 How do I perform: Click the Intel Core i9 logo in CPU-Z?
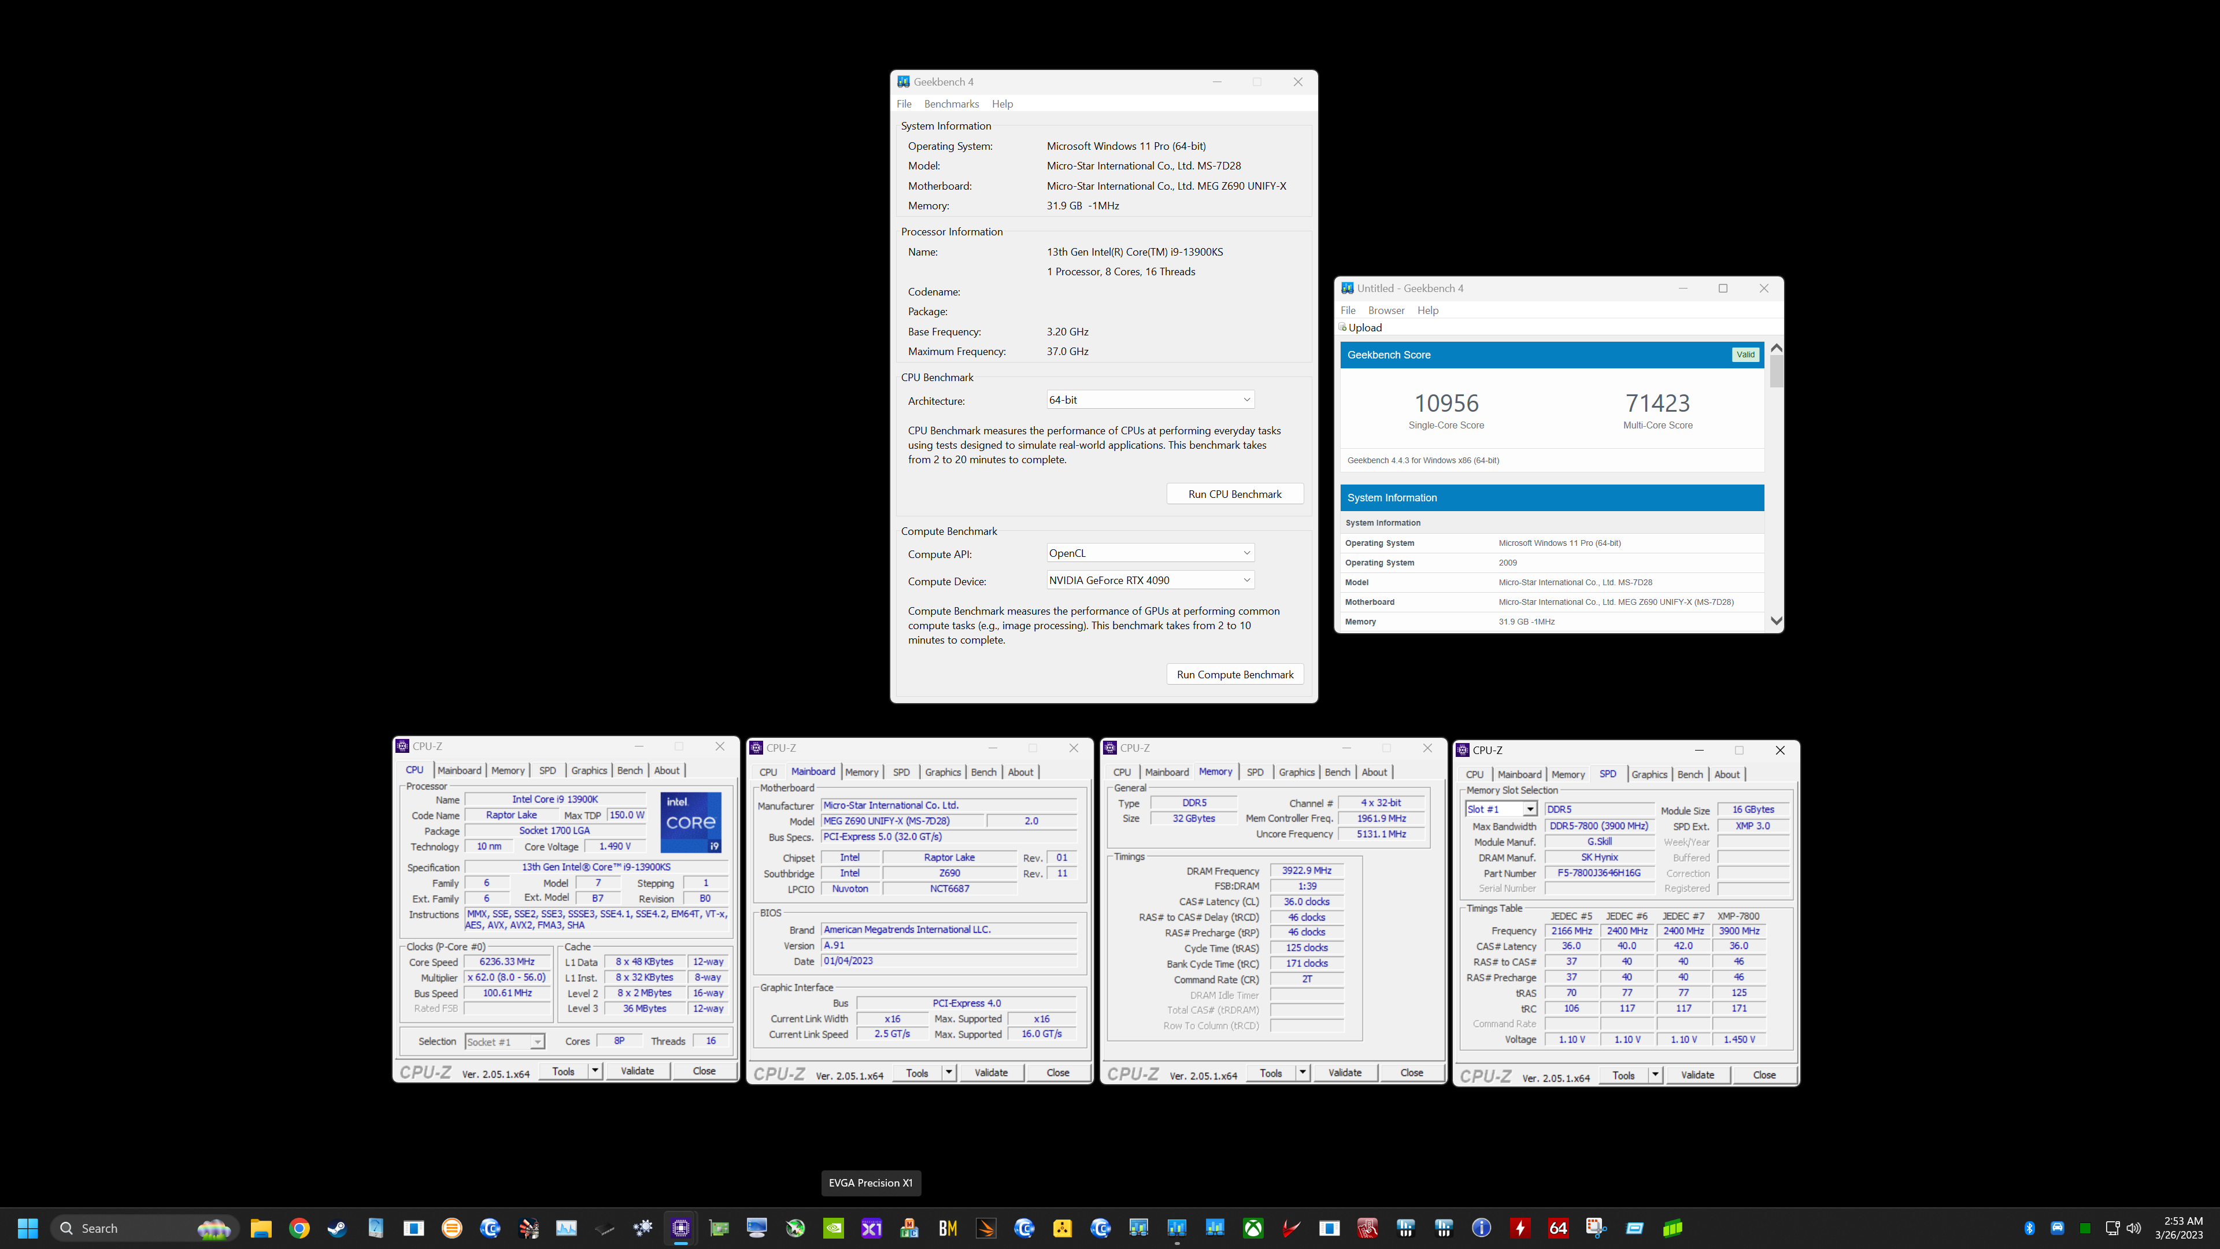pos(690,822)
